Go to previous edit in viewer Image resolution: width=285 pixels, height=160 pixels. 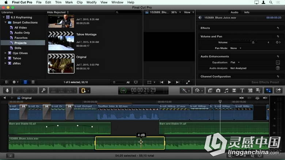tap(161, 82)
